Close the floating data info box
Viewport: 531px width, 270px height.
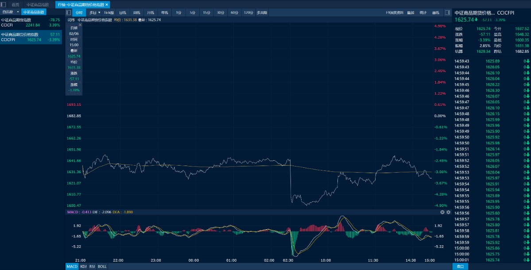pos(80,25)
